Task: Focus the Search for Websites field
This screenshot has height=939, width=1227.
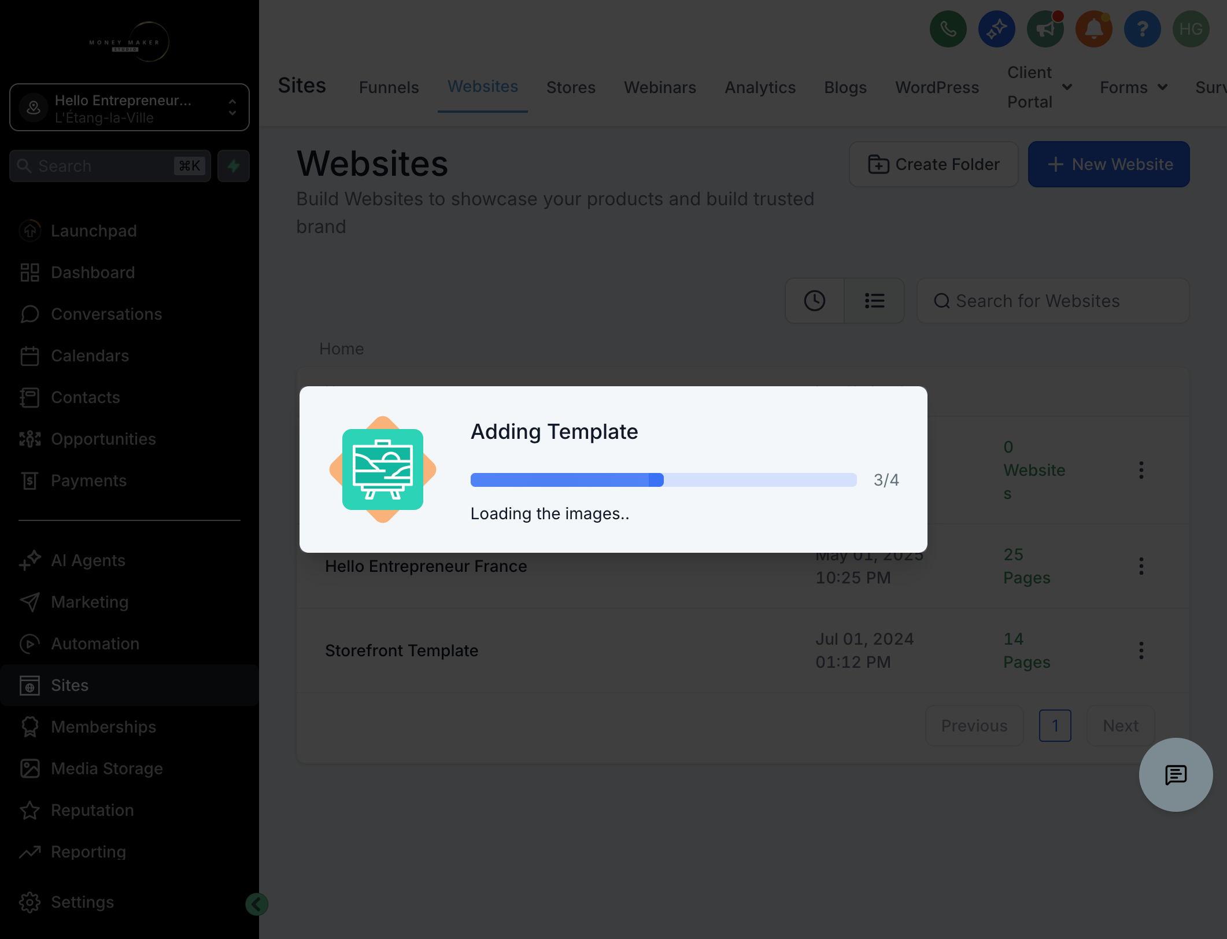Action: pos(1053,301)
